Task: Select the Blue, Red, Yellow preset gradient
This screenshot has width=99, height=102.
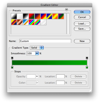Action: tap(43, 16)
